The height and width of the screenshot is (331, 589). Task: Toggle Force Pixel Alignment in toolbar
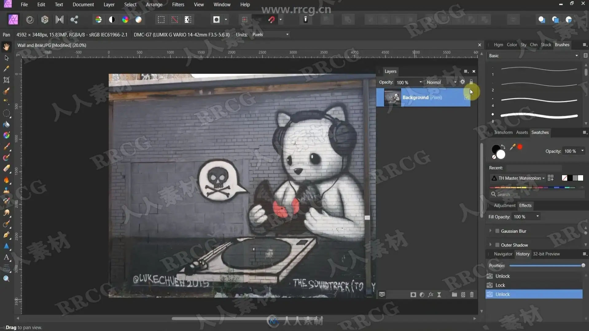pos(245,20)
